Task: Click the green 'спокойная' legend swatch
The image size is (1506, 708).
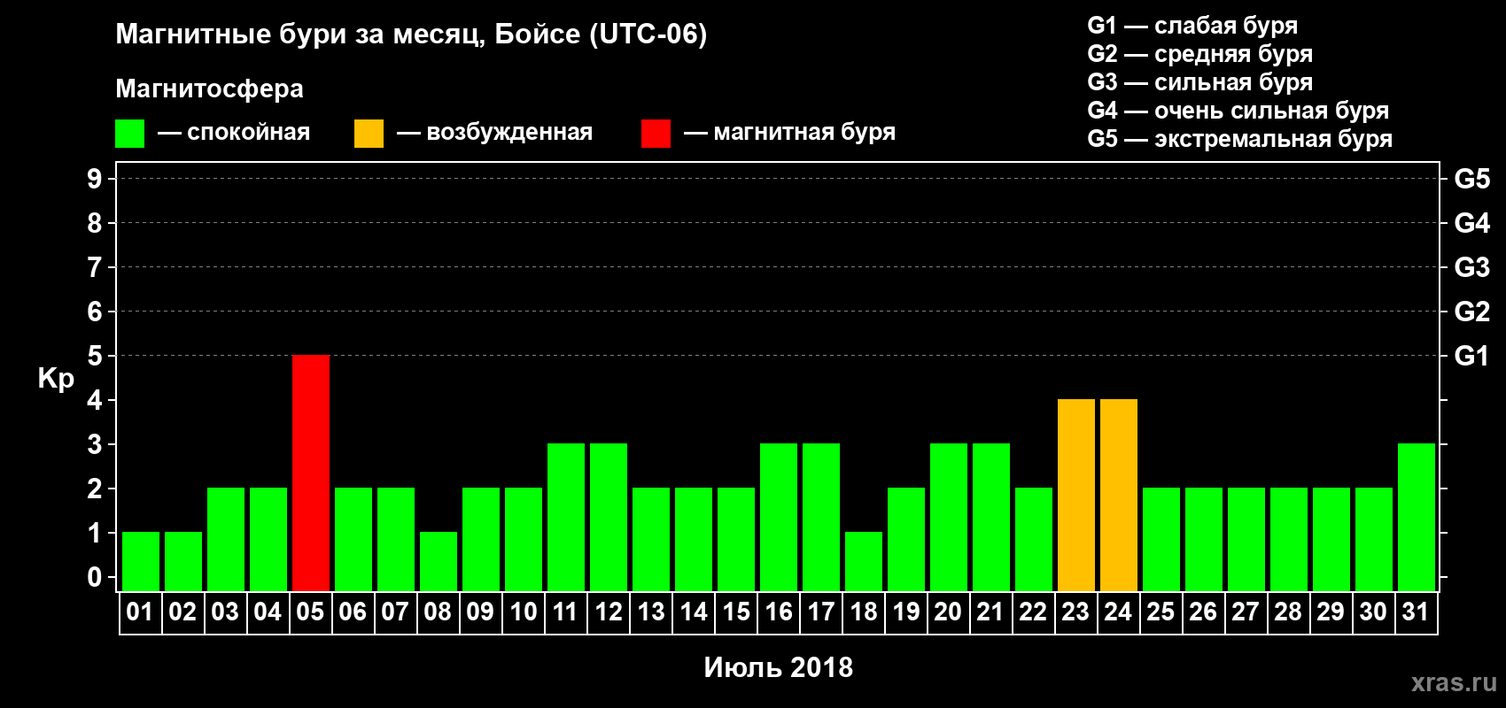Action: pos(129,134)
